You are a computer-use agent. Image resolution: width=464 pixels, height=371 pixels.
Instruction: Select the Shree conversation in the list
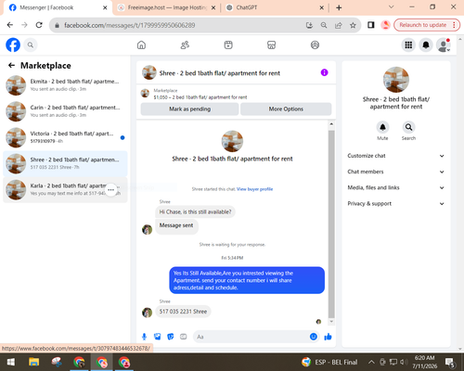[x=65, y=163]
